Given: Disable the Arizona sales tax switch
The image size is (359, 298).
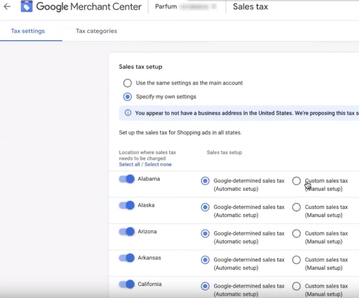Looking at the screenshot, I should click(x=127, y=232).
